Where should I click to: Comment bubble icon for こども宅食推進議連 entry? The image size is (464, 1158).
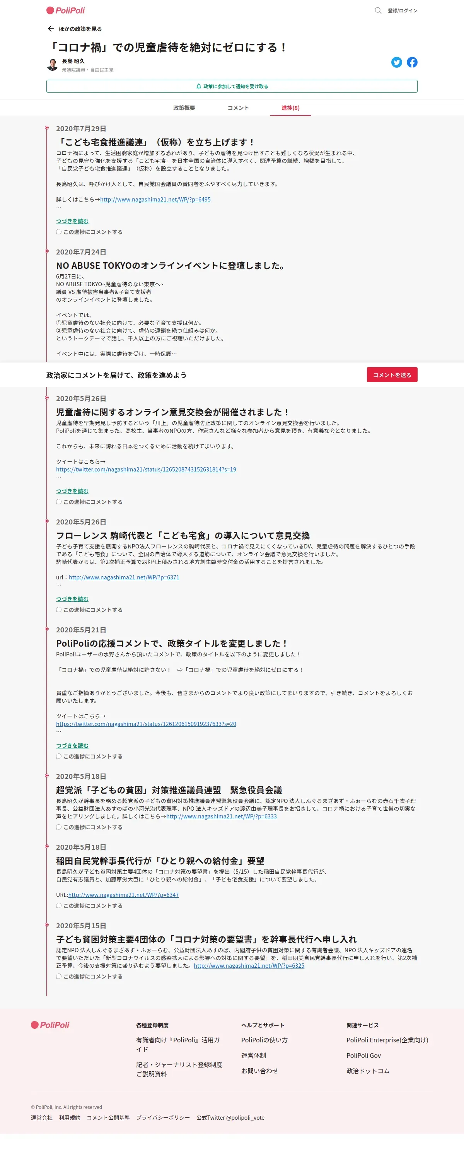click(x=58, y=232)
